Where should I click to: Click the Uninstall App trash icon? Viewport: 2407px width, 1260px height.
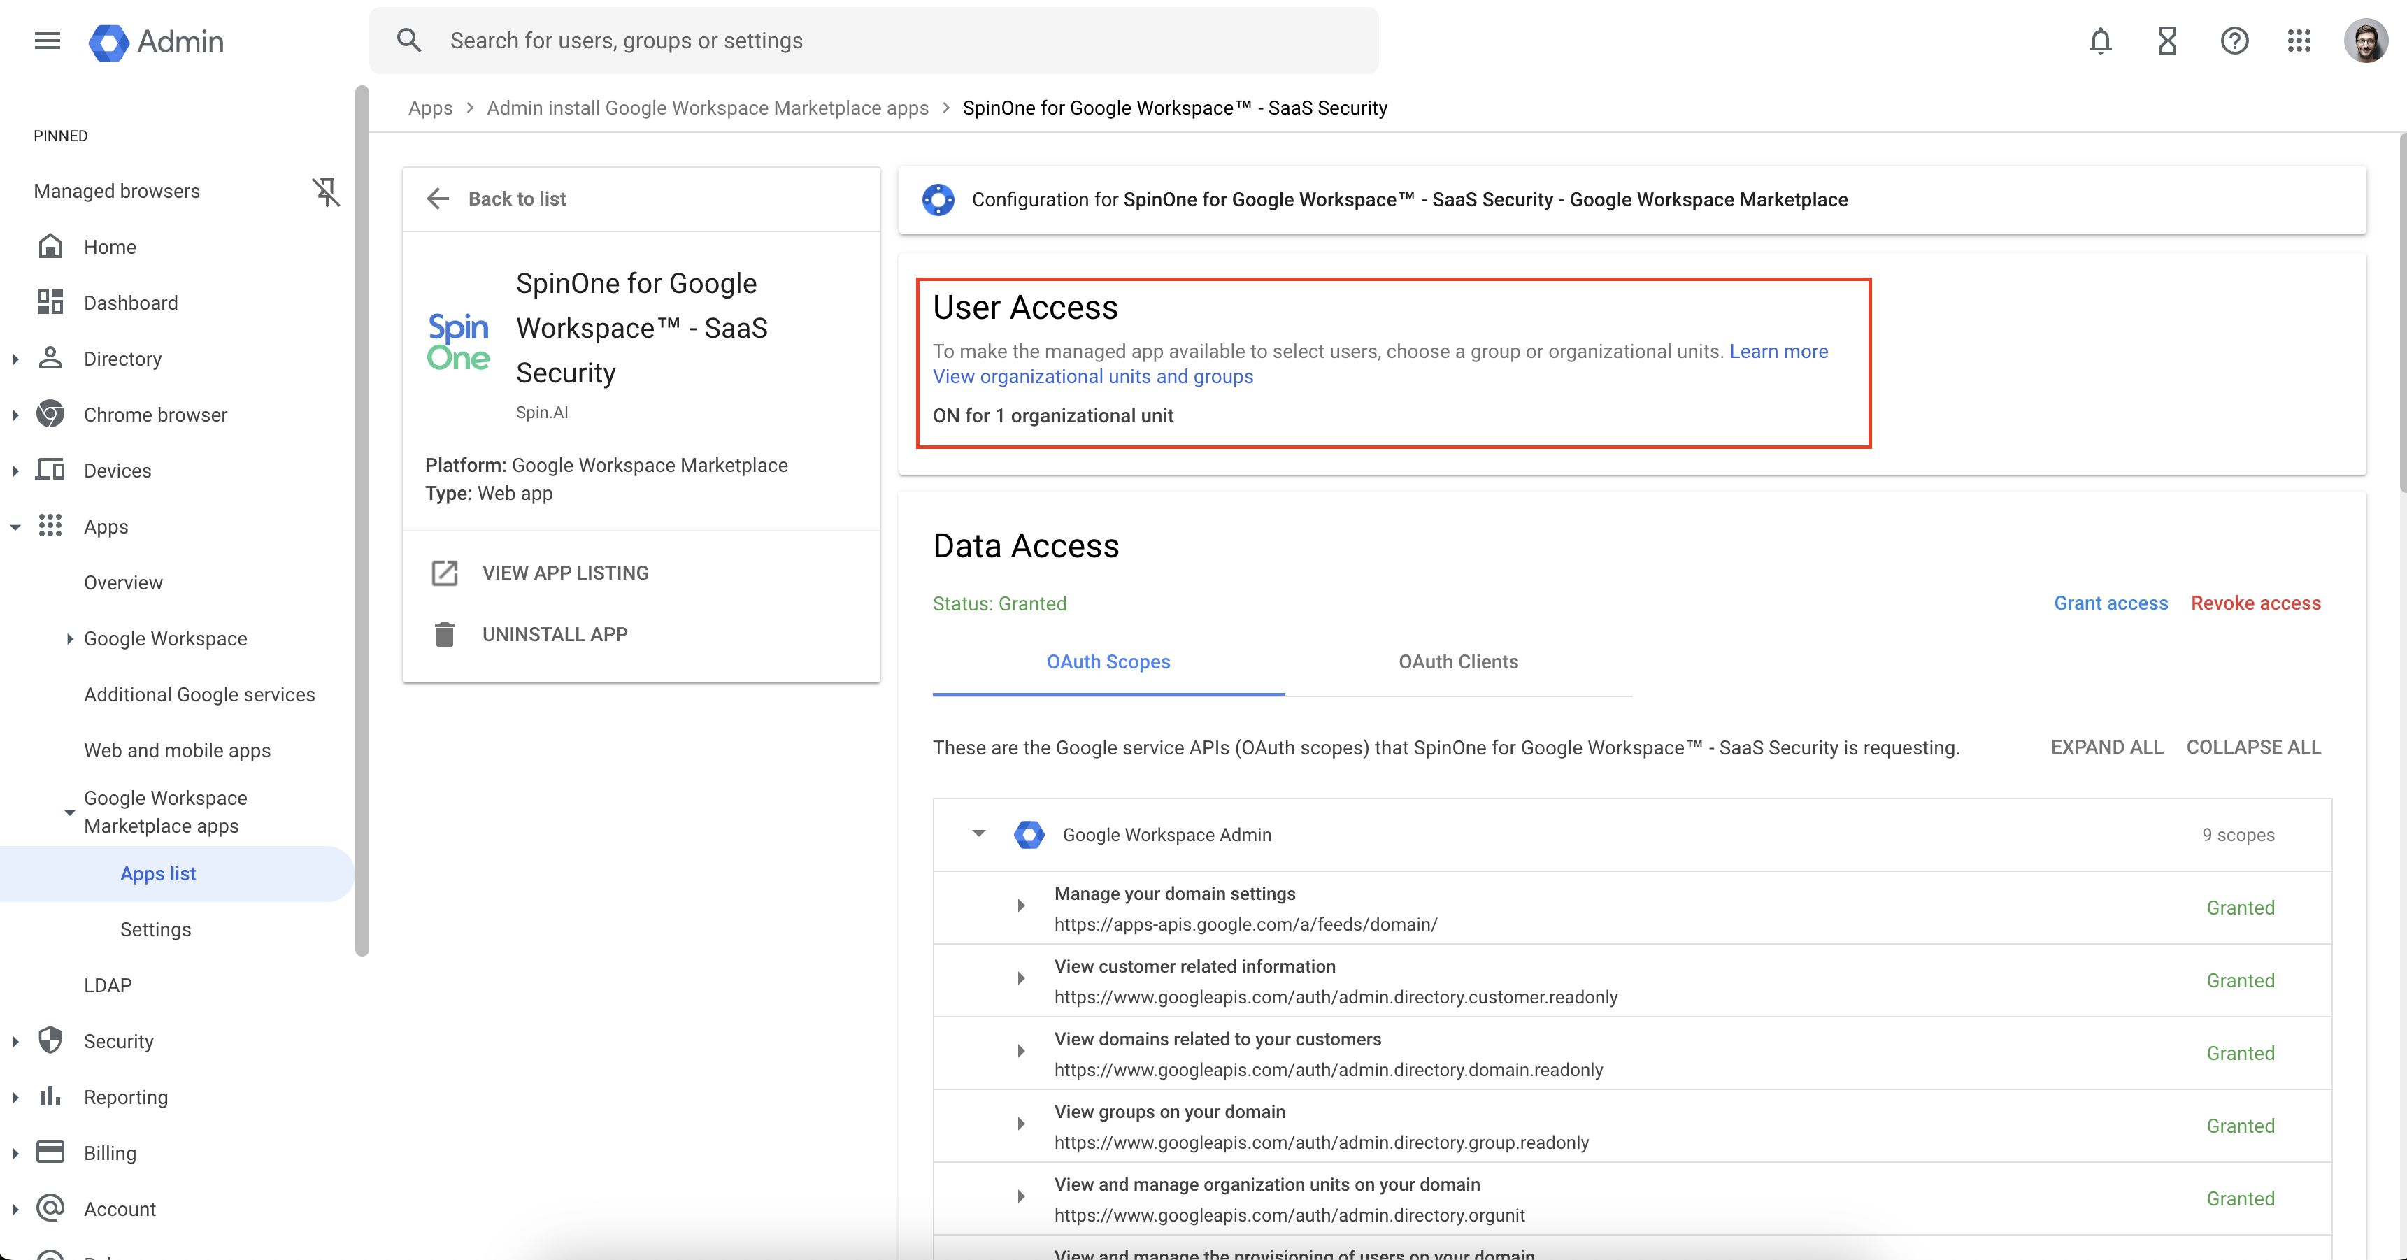pos(445,634)
